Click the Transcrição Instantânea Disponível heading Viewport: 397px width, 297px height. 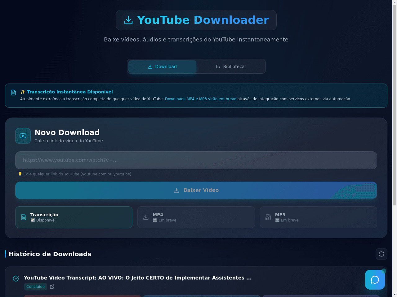click(x=66, y=92)
